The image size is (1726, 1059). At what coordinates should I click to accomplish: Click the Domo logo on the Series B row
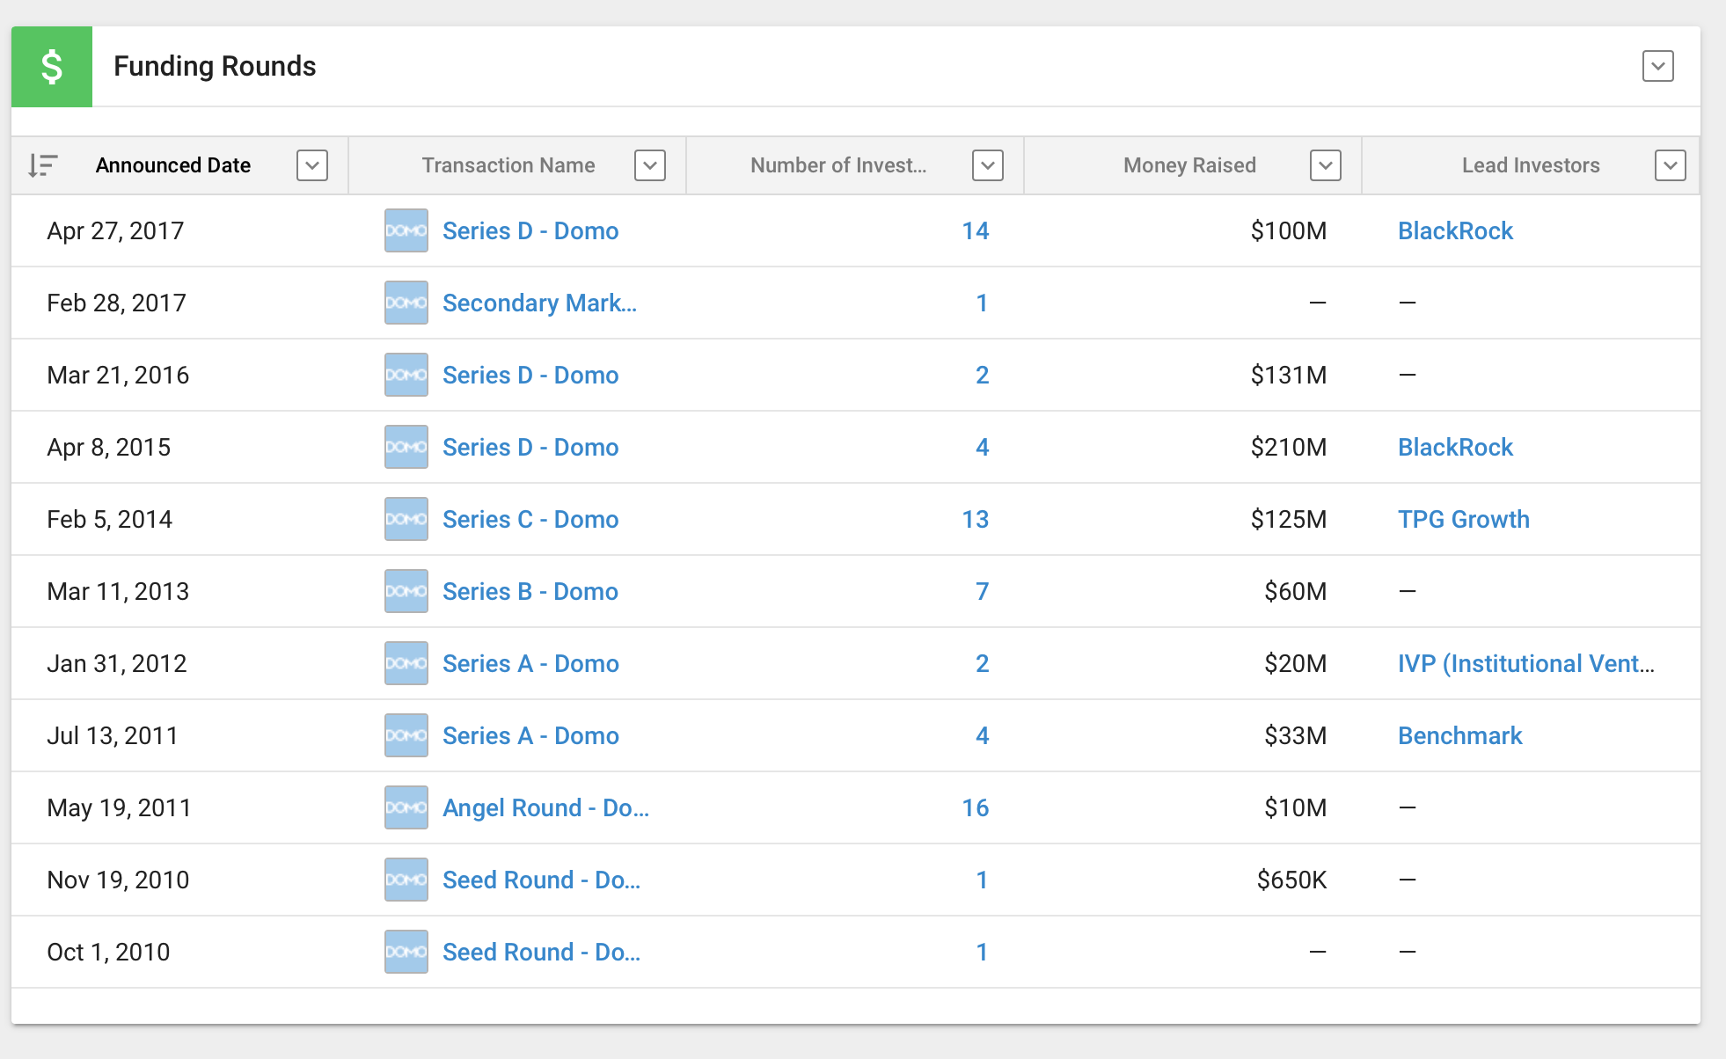[406, 591]
